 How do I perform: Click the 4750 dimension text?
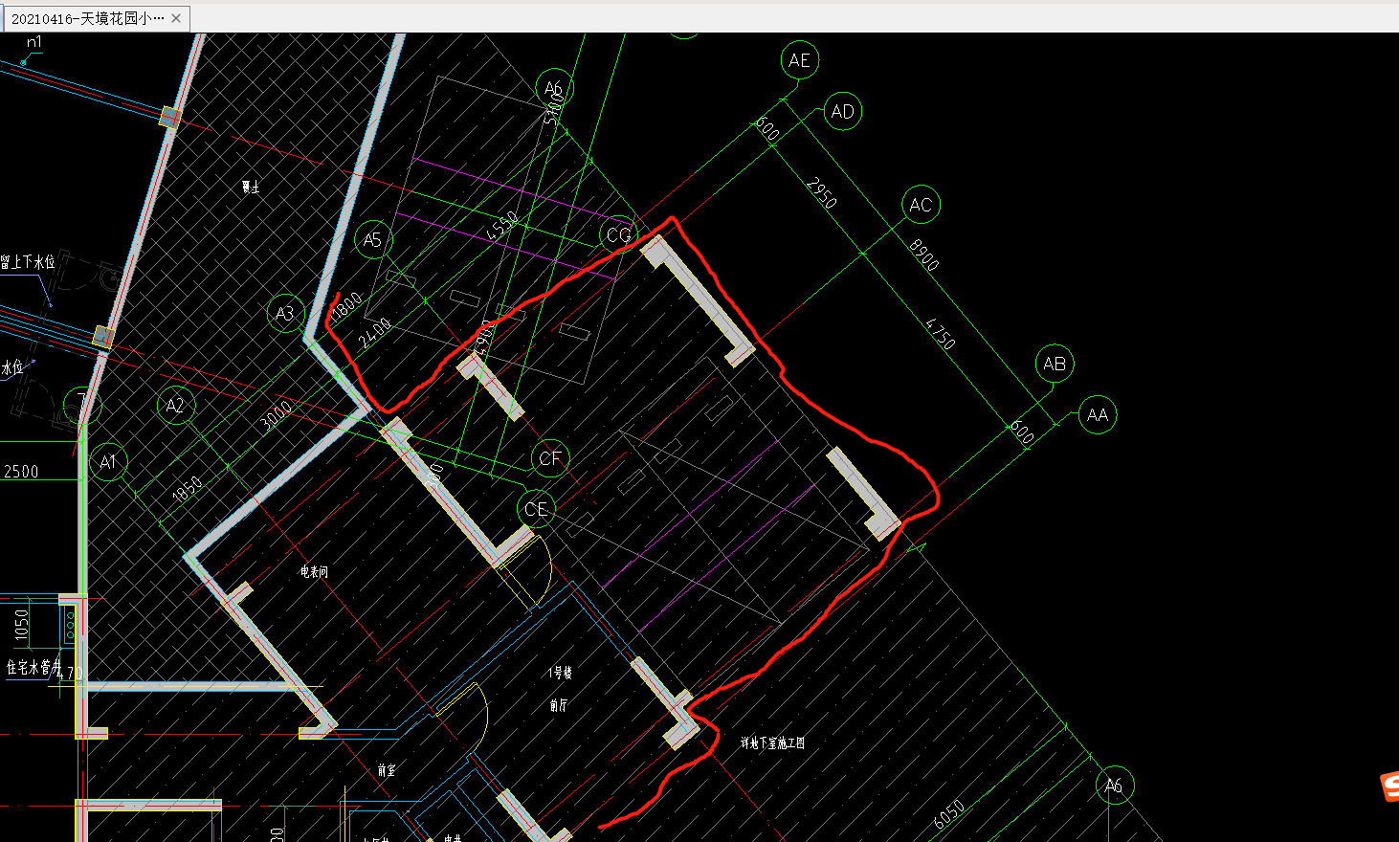[941, 333]
